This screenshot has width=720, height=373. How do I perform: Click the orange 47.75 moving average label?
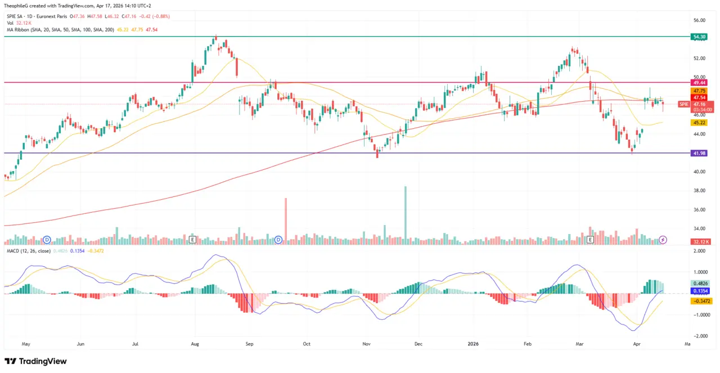[699, 91]
